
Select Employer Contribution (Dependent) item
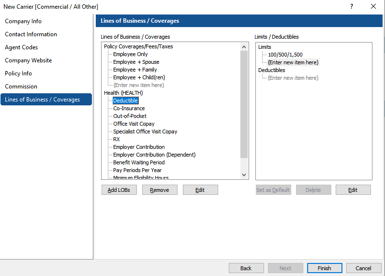tap(154, 155)
